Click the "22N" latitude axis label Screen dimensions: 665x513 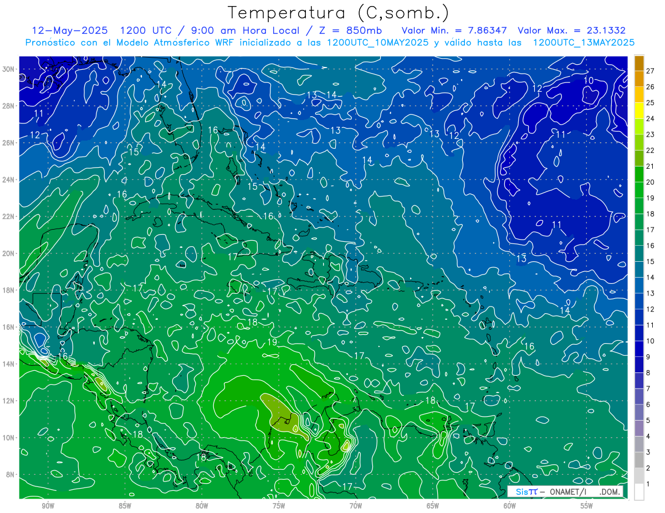(x=8, y=216)
